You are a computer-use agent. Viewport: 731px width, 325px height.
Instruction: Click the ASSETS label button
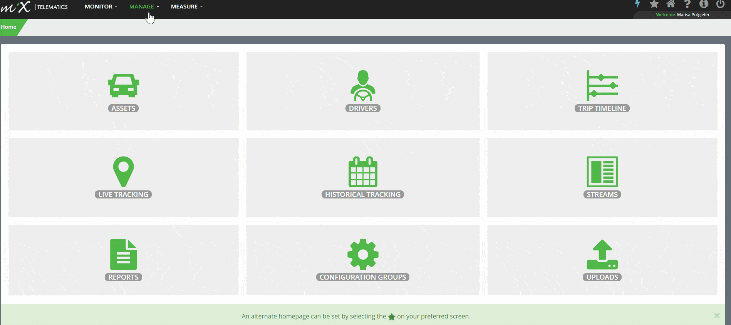click(x=123, y=108)
